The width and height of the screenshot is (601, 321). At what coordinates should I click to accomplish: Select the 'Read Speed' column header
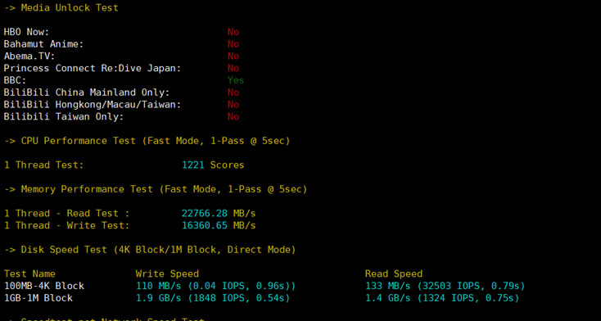(x=394, y=274)
